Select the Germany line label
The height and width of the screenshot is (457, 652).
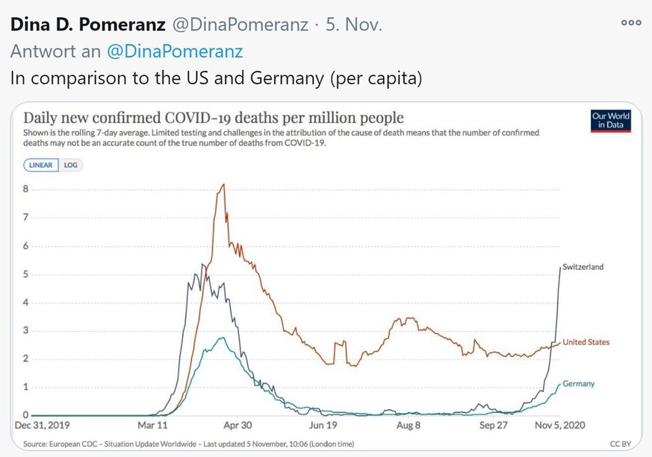click(x=579, y=384)
